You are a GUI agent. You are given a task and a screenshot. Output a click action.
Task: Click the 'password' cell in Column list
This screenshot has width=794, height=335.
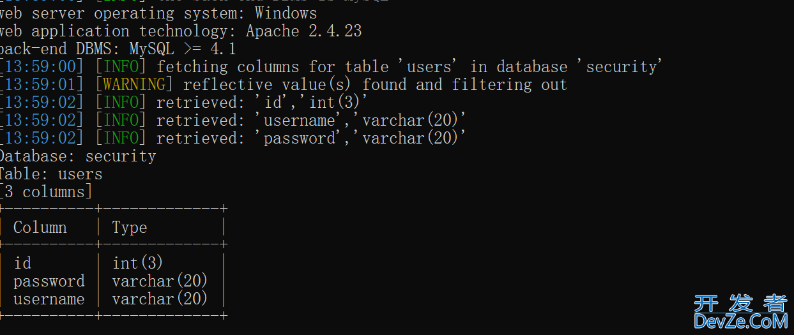[49, 281]
